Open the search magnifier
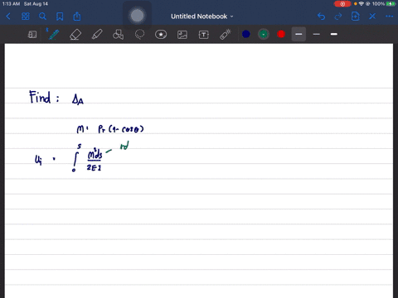Viewport: 398px width, 298px height. point(42,17)
